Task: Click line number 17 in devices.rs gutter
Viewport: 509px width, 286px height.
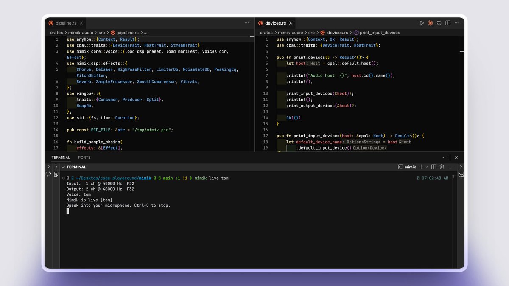Action: coord(266,136)
